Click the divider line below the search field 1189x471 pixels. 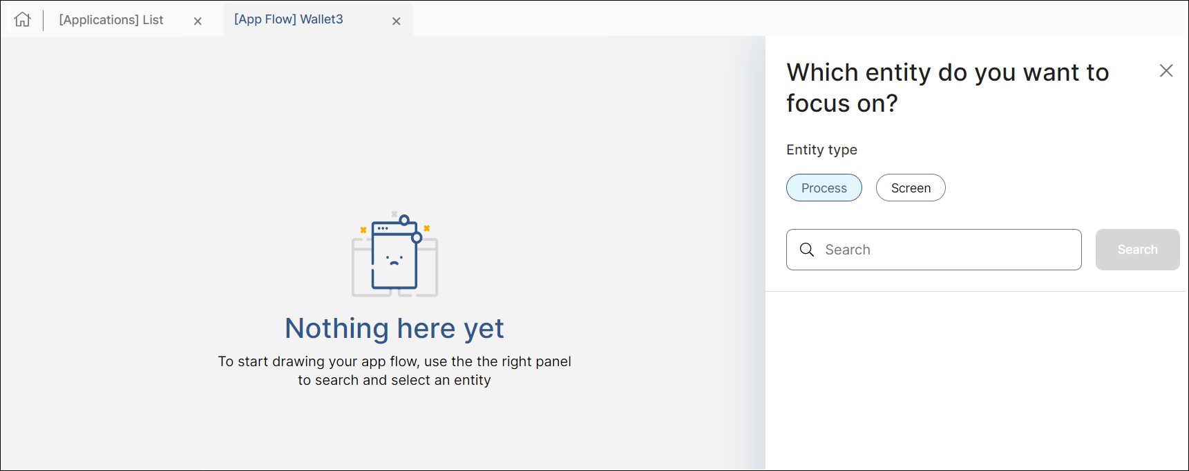coord(976,291)
